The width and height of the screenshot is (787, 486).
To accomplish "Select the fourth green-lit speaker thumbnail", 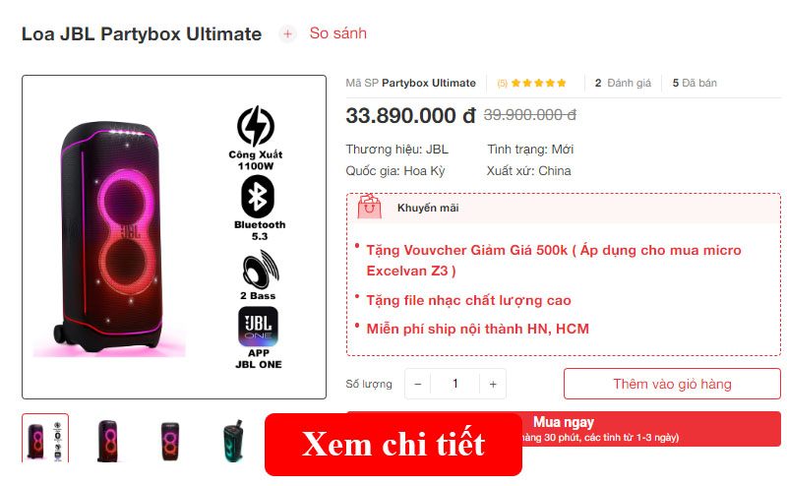I will tap(233, 441).
